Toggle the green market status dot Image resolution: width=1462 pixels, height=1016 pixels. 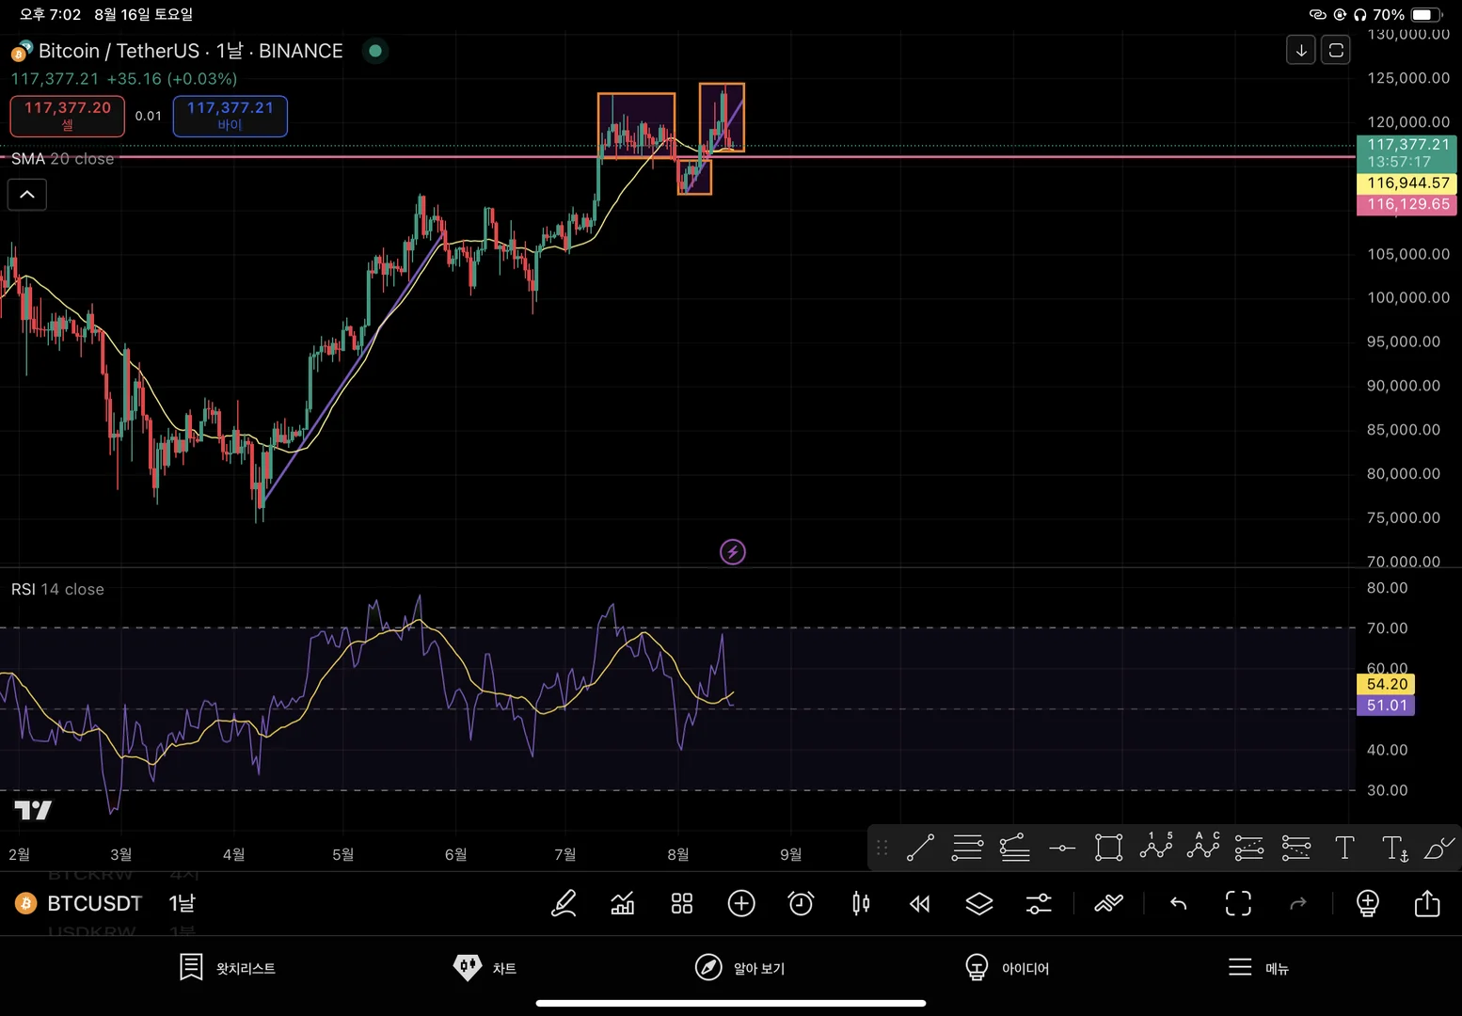[x=375, y=51]
